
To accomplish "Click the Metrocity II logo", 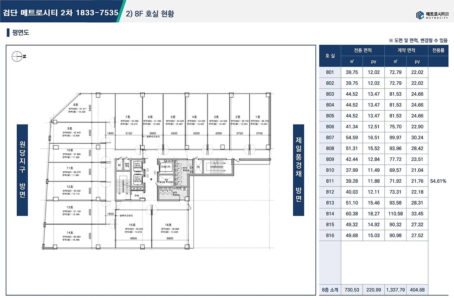I will (432, 15).
